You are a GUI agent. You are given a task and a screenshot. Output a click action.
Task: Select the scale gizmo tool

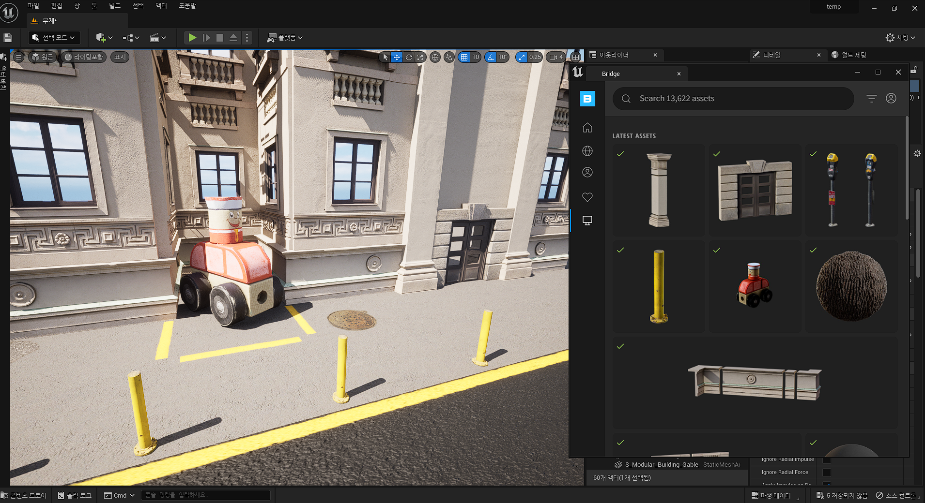pyautogui.click(x=420, y=57)
